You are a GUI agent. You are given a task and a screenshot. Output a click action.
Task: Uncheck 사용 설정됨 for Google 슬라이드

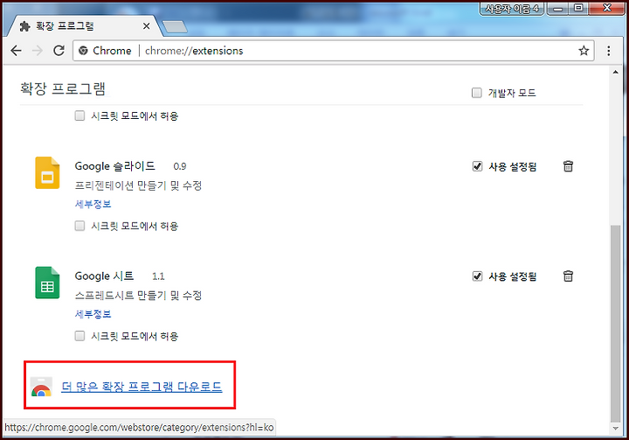(477, 166)
